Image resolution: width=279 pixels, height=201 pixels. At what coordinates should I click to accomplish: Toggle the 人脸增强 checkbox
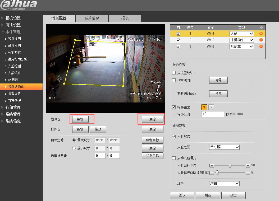coord(174,137)
